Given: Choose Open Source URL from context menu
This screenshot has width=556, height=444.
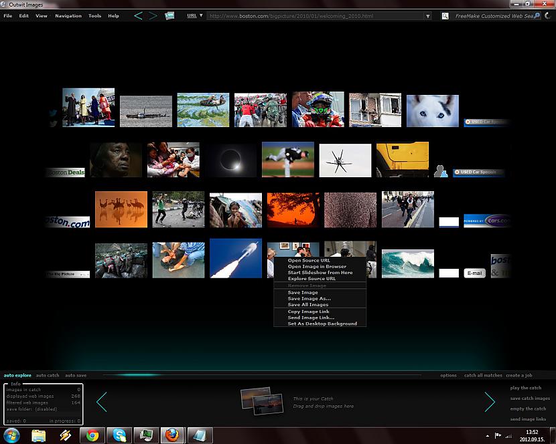Looking at the screenshot, I should pos(320,260).
